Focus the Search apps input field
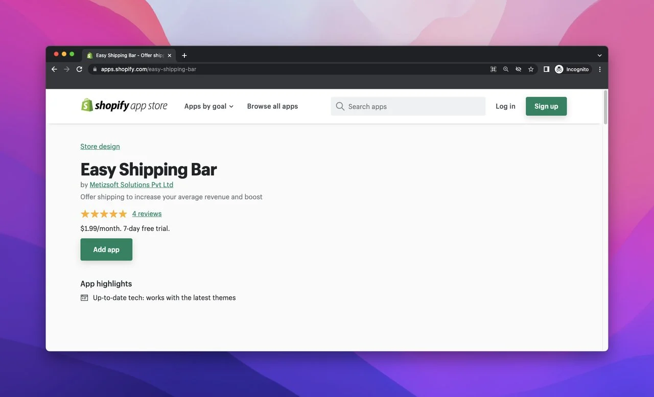654x397 pixels. (408, 106)
